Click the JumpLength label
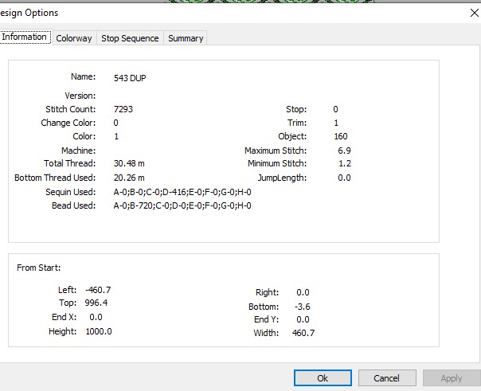 pyautogui.click(x=282, y=178)
